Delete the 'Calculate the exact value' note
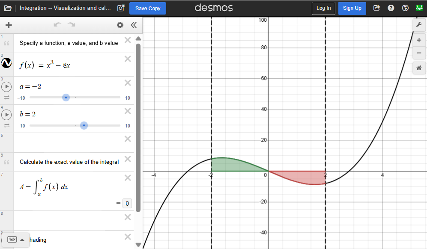Screen dimensions: 427x249 (128, 159)
